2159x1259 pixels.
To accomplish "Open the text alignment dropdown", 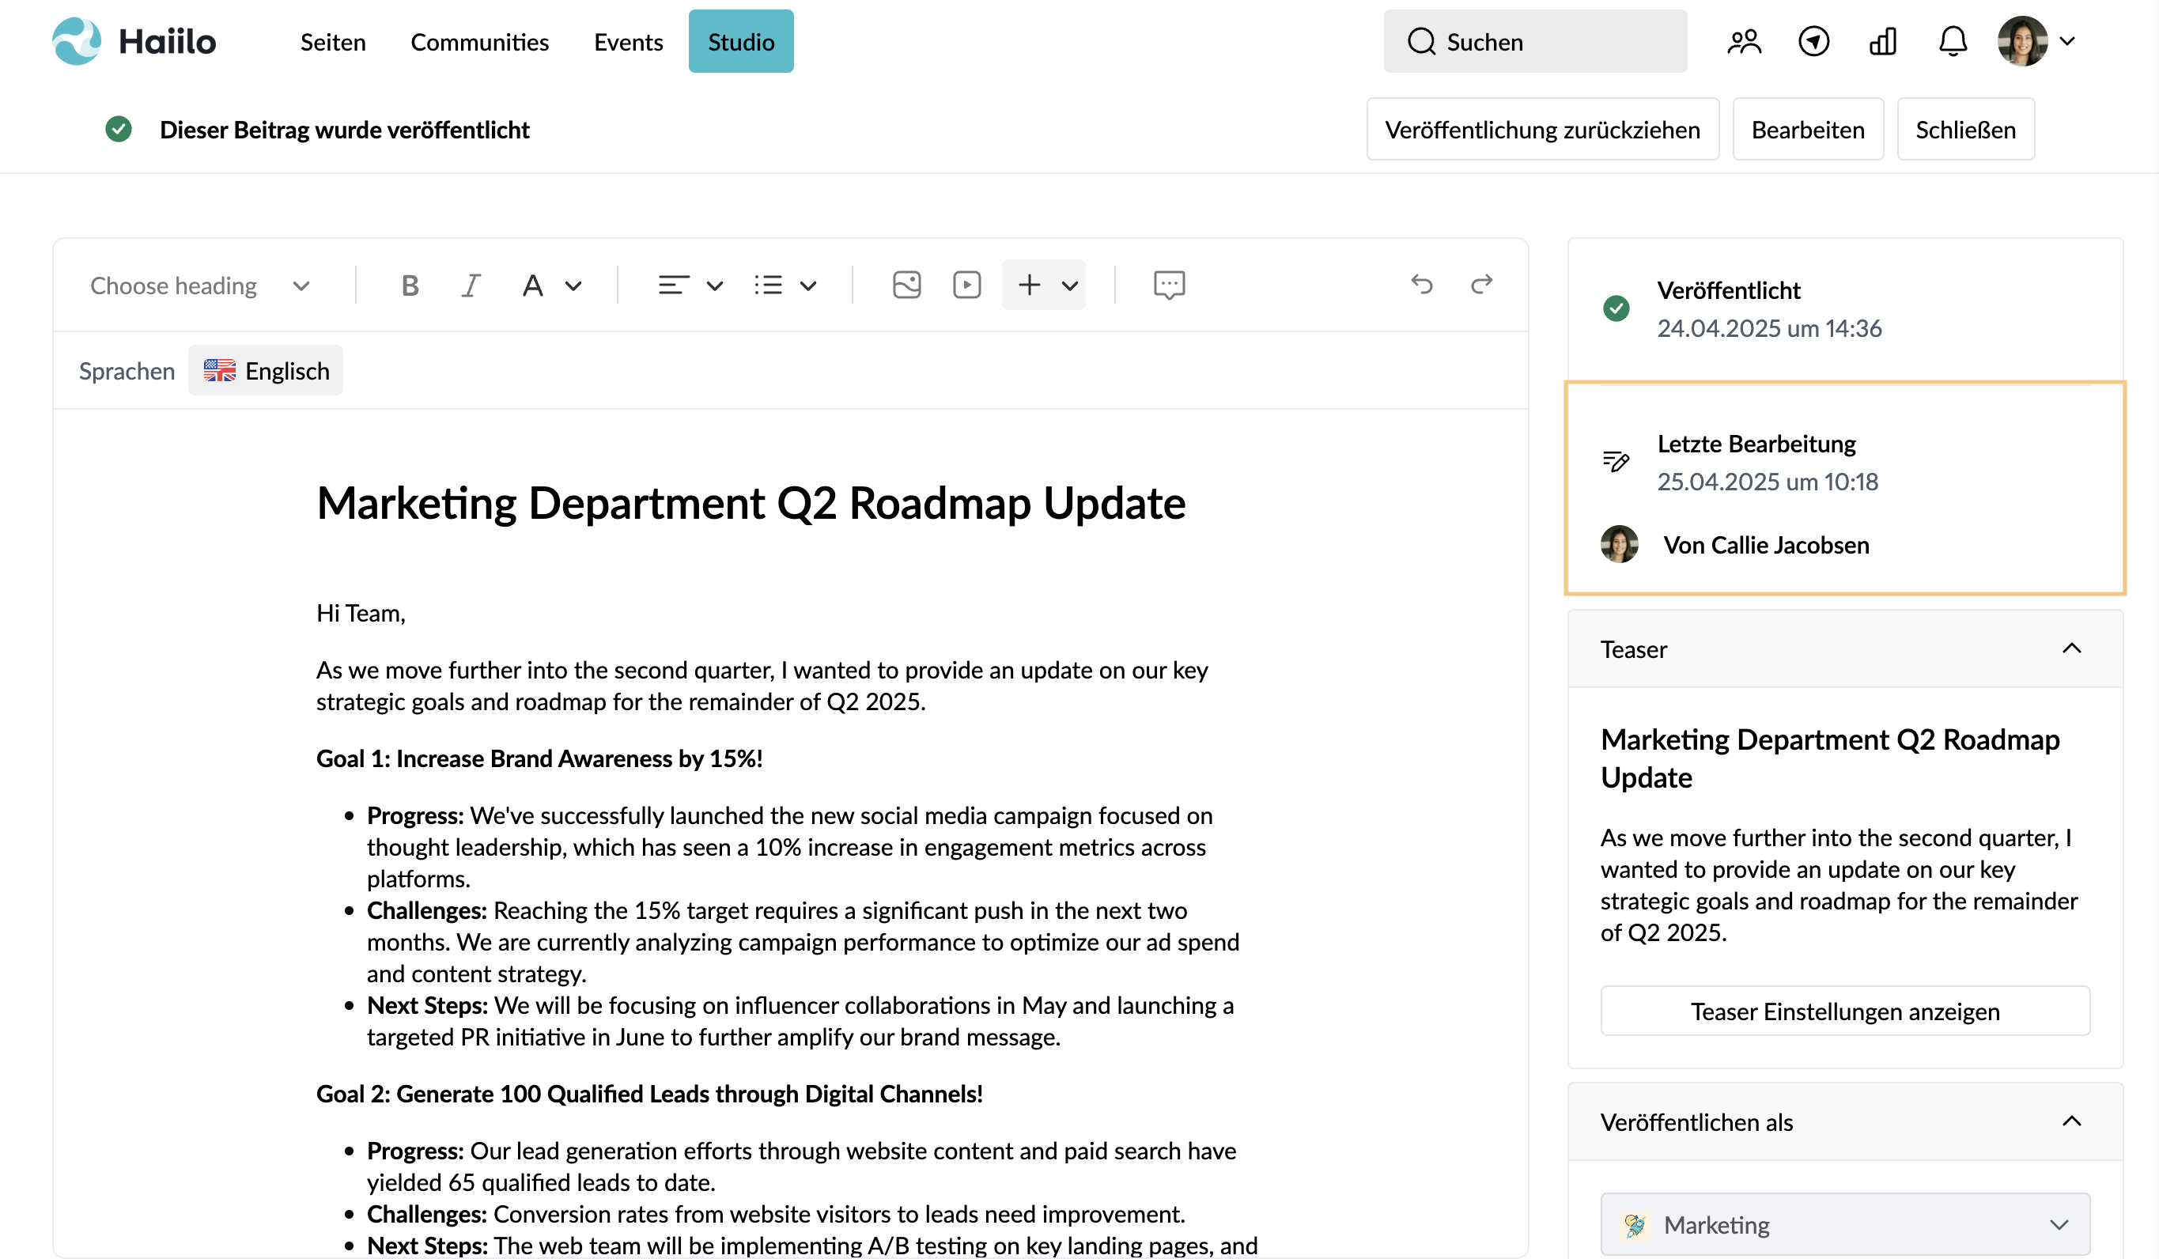I will pyautogui.click(x=690, y=285).
